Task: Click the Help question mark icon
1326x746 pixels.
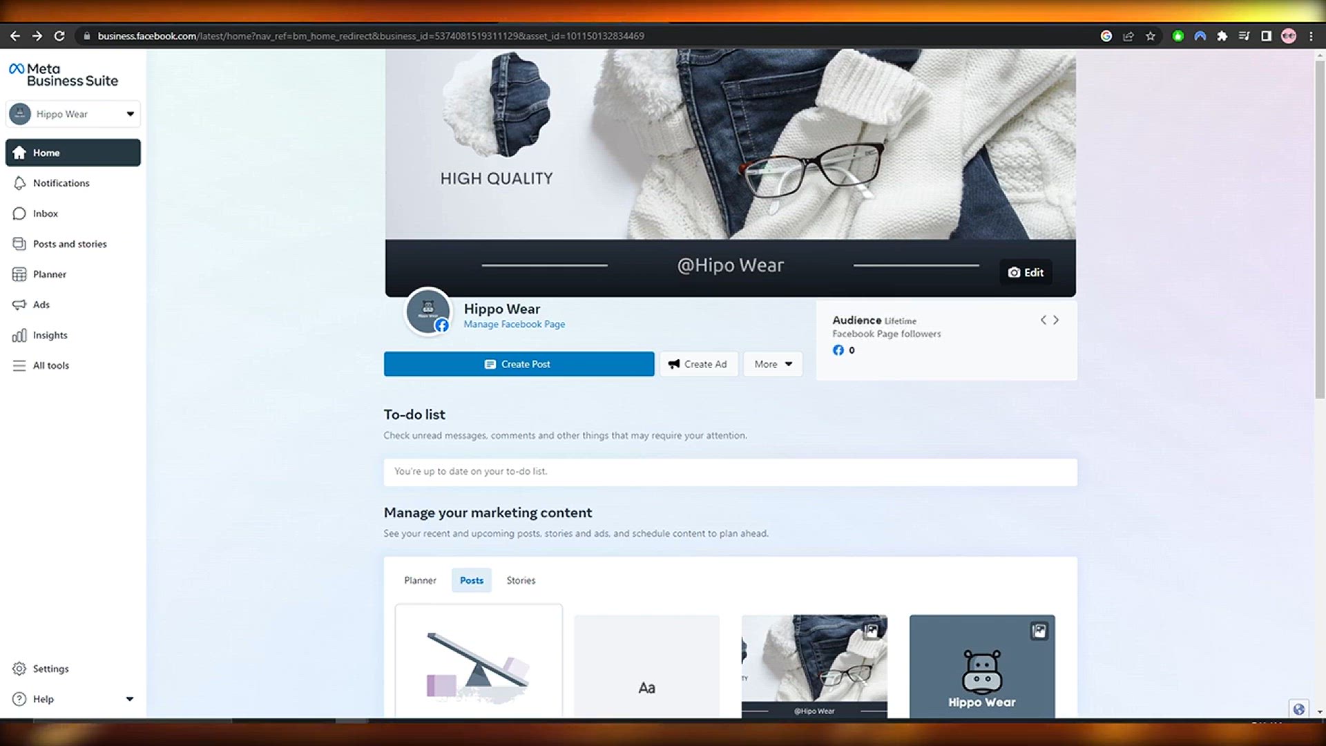Action: coord(19,699)
